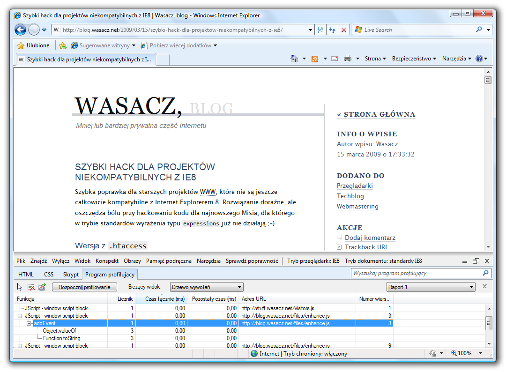Image resolution: width=506 pixels, height=372 pixels.
Task: Sort by the Czas łącznie (ms) column header
Action: pyautogui.click(x=162, y=299)
